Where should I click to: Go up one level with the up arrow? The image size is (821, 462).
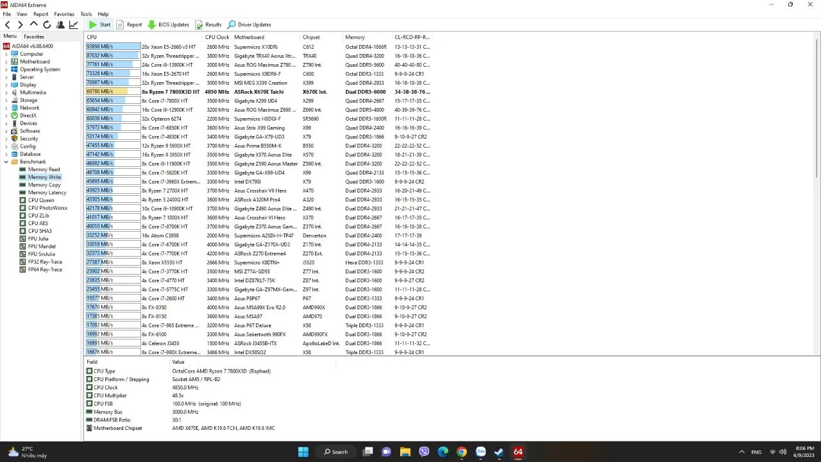click(x=34, y=25)
